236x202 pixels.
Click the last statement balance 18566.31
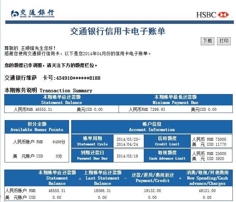(x=103, y=191)
